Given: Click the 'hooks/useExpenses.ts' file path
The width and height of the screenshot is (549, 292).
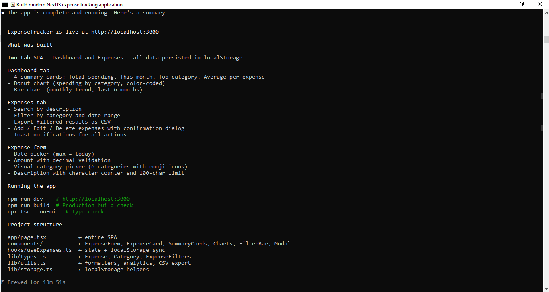Looking at the screenshot, I should click(x=40, y=250).
